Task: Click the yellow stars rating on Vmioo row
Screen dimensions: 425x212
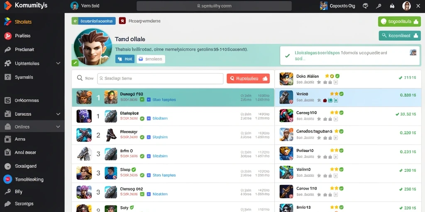Action: tap(334, 94)
